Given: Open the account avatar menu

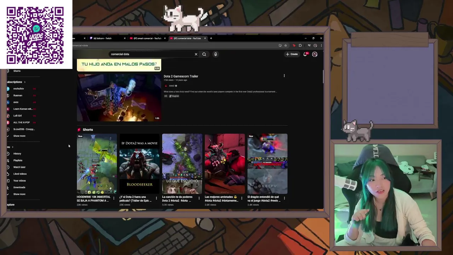Looking at the screenshot, I should pyautogui.click(x=315, y=54).
